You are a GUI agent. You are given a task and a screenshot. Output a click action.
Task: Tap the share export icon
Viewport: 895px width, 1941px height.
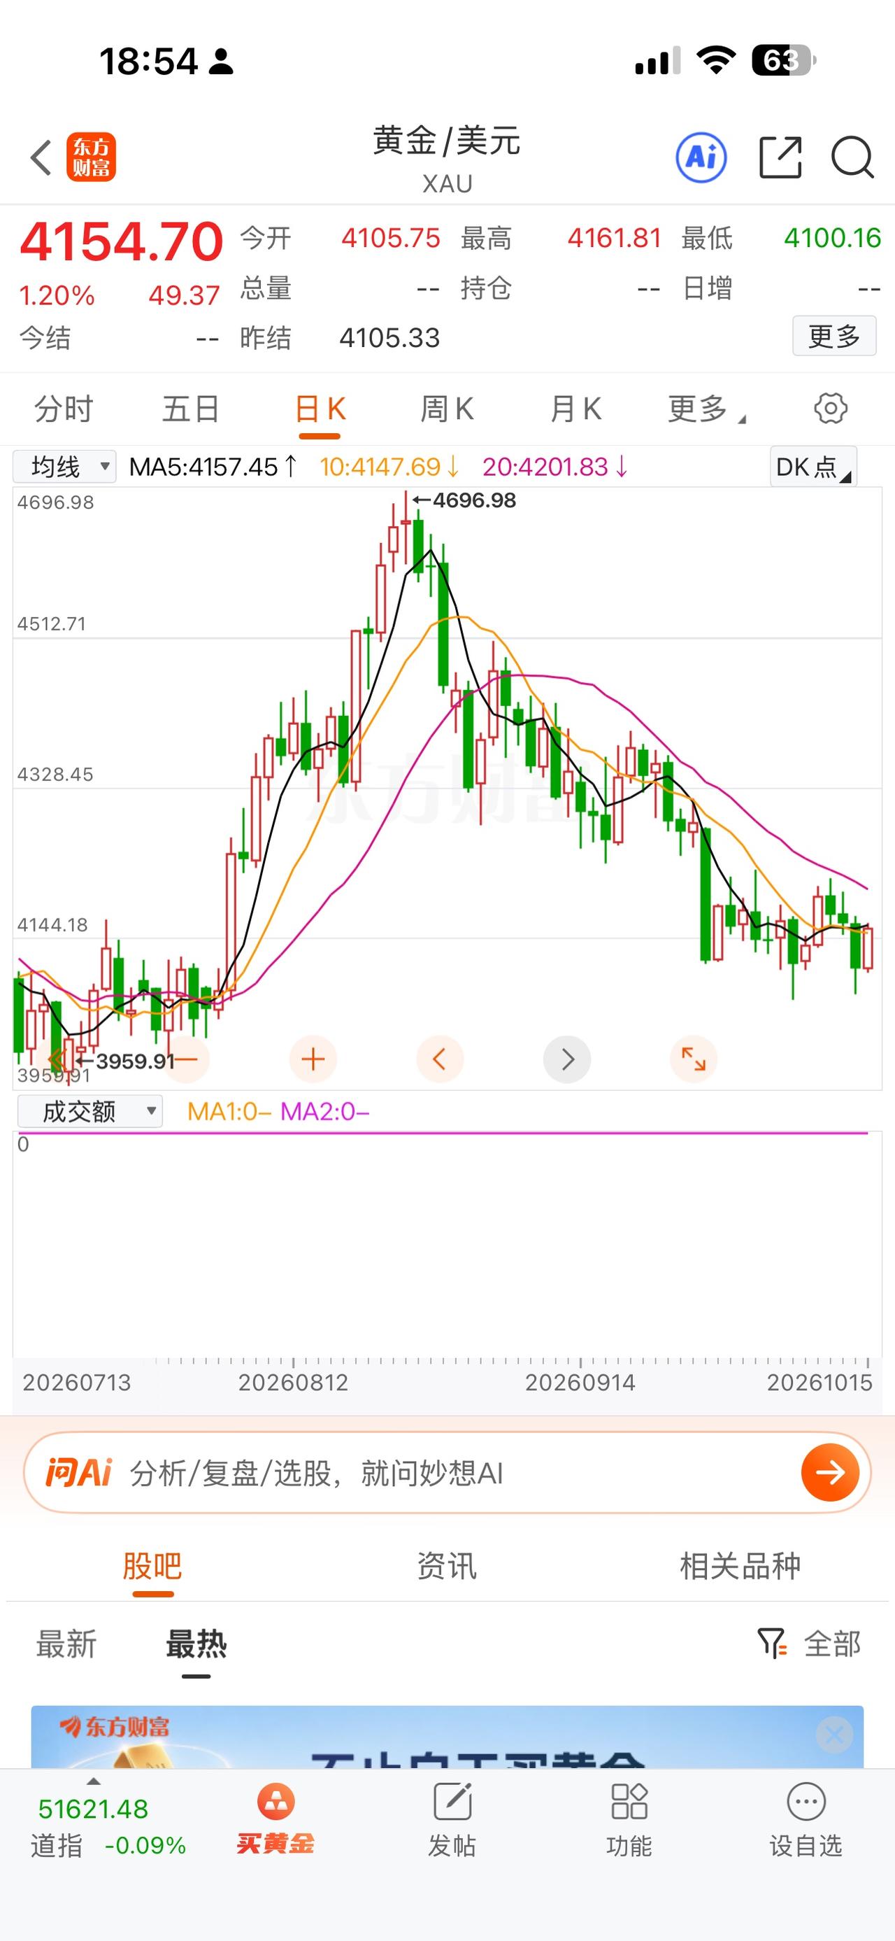click(780, 157)
